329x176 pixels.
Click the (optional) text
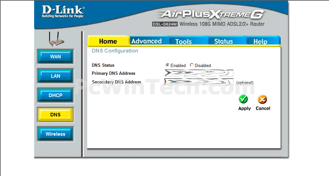pos(245,83)
